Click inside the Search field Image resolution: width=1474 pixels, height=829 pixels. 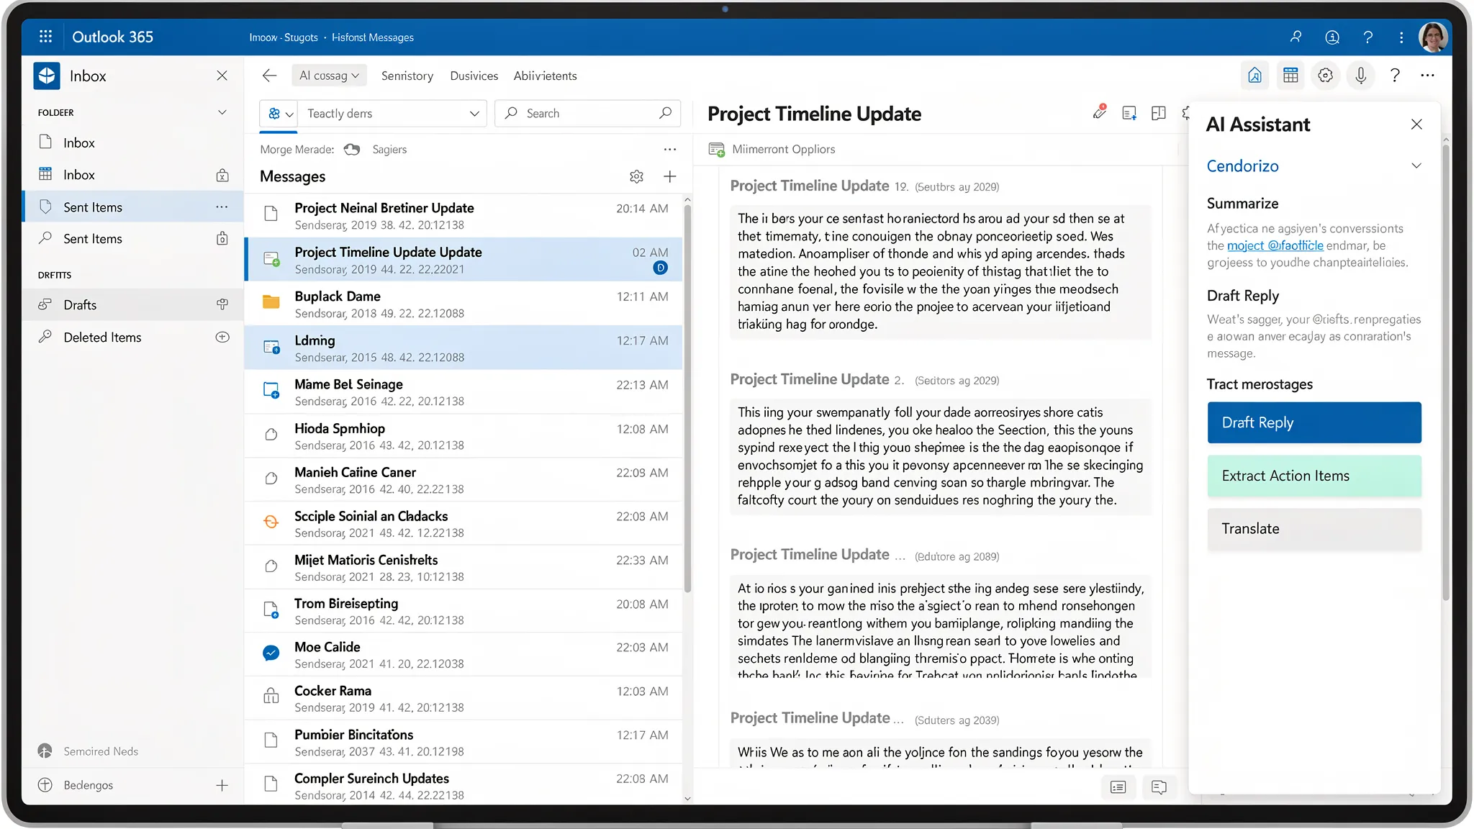coord(587,113)
